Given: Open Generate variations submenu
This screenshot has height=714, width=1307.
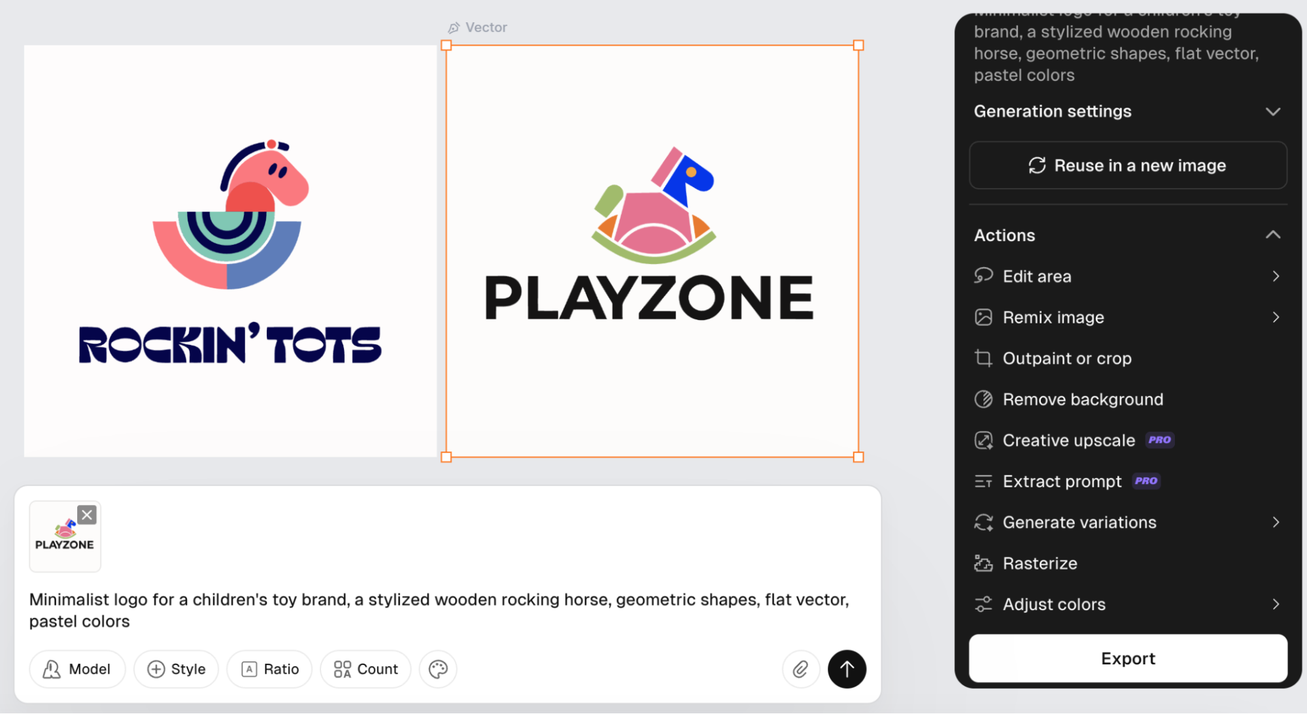Looking at the screenshot, I should [1128, 523].
